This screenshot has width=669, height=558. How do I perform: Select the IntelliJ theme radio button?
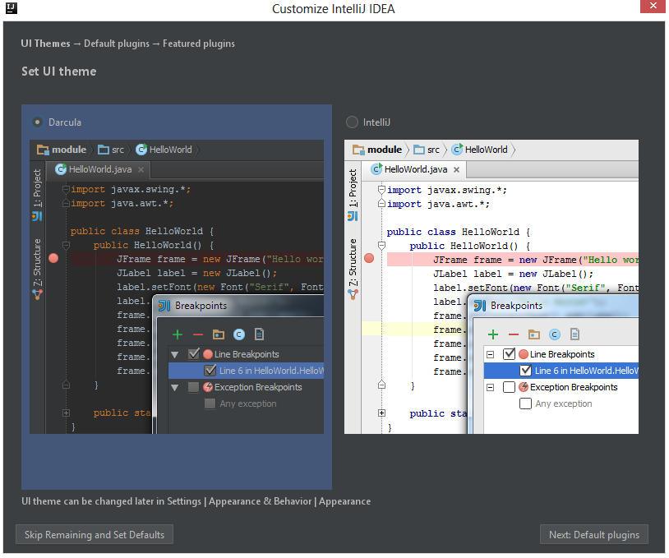pyautogui.click(x=353, y=120)
